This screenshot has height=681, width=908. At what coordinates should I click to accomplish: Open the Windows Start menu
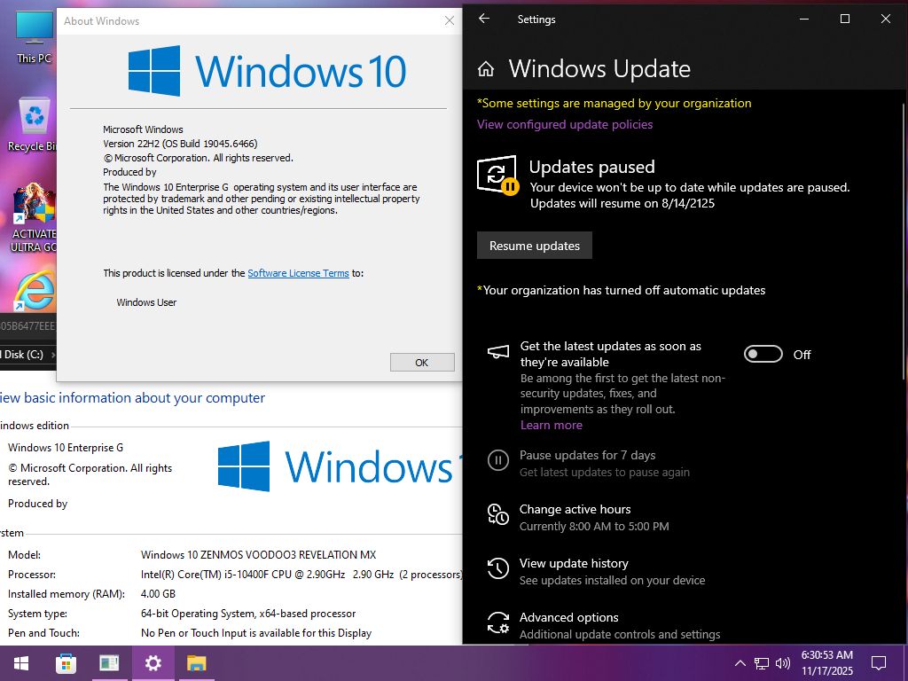tap(21, 663)
